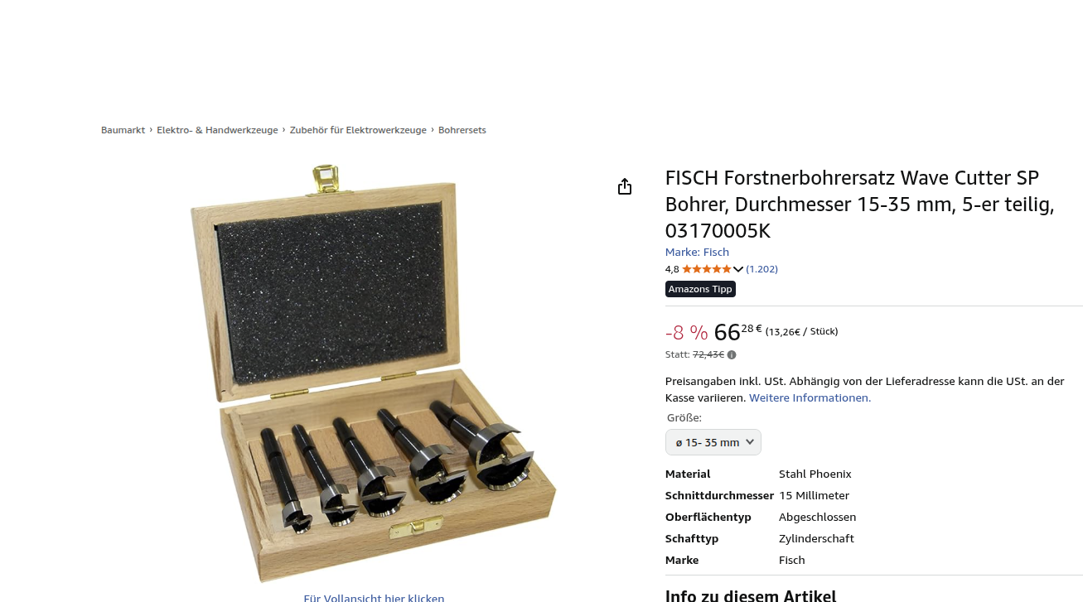Open the Forstner drill set product photo
Screen dimensions: 1083x602
coord(373,373)
